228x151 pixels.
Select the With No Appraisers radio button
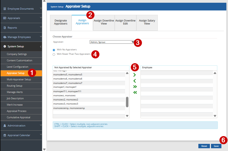[54, 50]
